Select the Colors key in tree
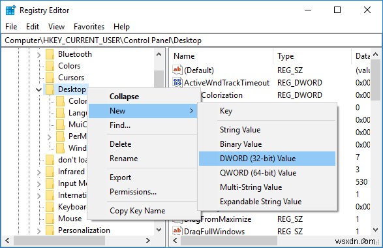The image size is (383, 248). (x=69, y=66)
